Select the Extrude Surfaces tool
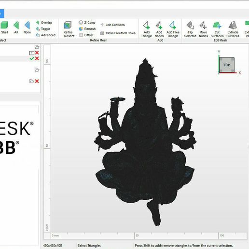Screen dimensions: 249x249 (233, 29)
